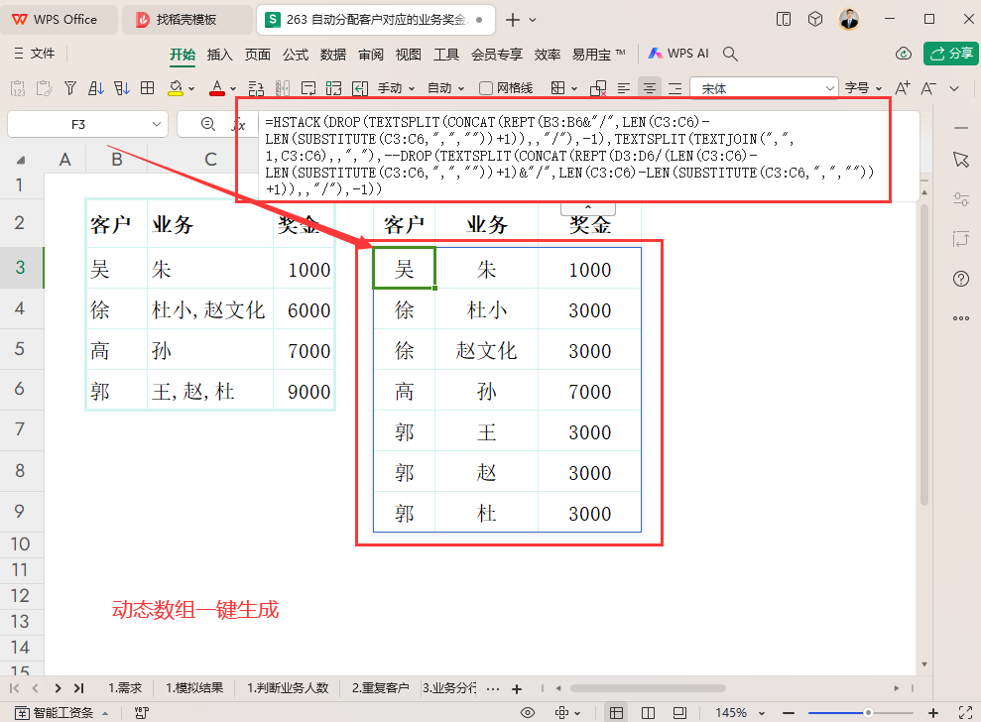Add a new sheet with plus
Image resolution: width=981 pixels, height=722 pixels.
(x=517, y=689)
